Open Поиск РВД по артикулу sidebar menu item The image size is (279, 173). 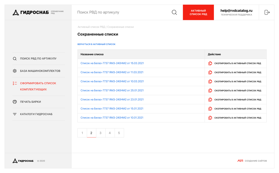point(38,59)
